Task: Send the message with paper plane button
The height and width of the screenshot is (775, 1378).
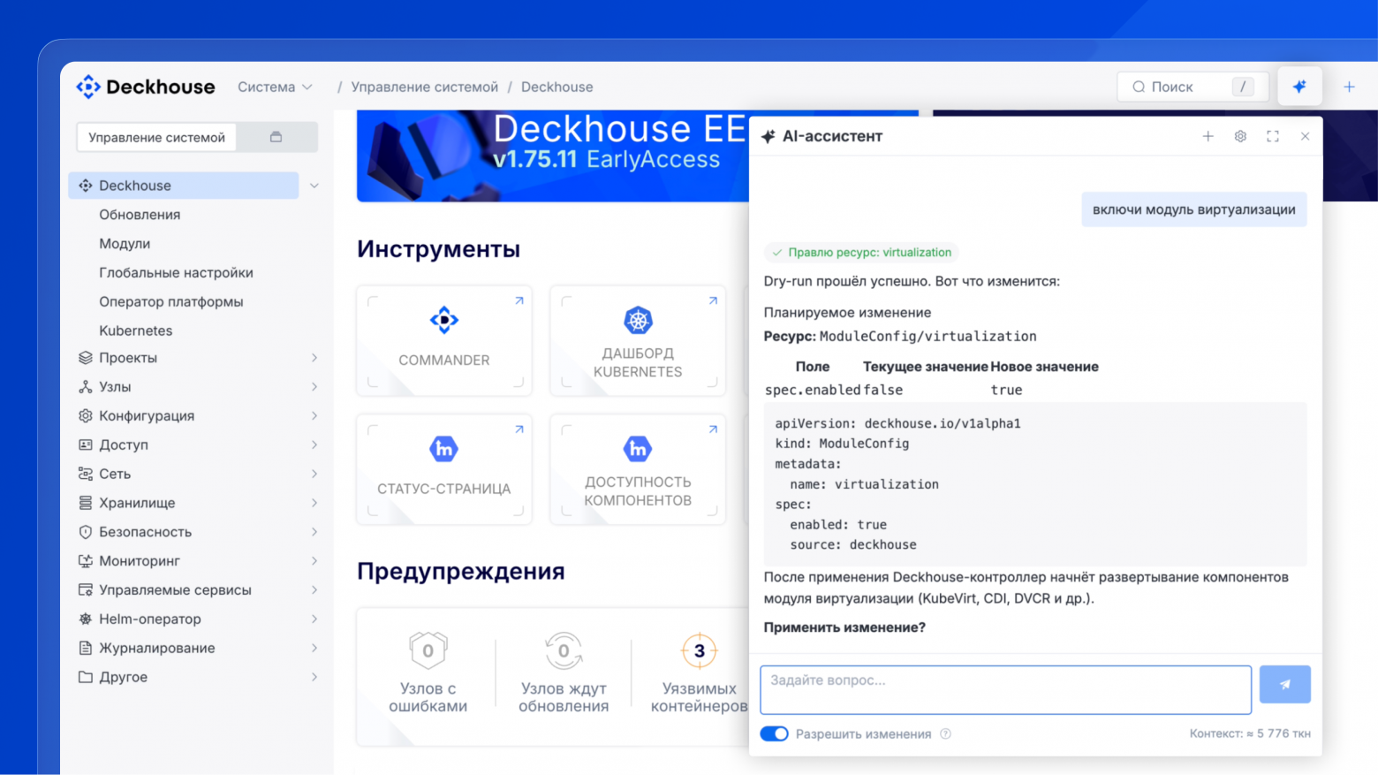Action: [1284, 684]
